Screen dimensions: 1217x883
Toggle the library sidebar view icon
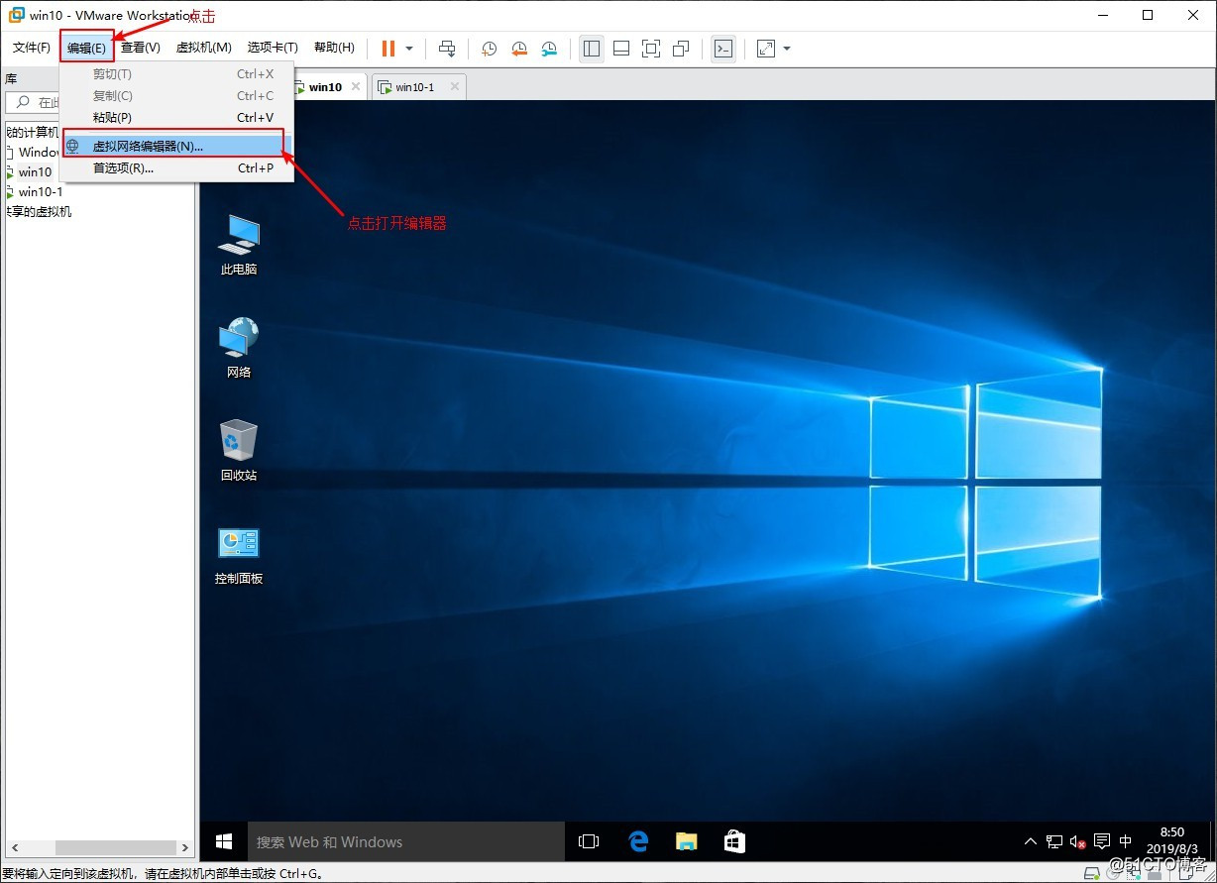pos(592,48)
